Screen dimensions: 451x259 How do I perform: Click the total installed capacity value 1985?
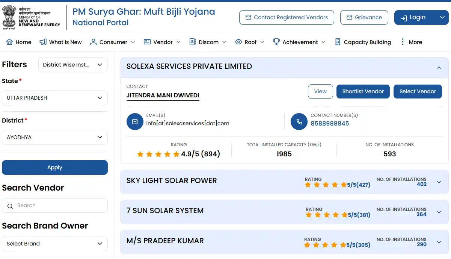tap(284, 154)
